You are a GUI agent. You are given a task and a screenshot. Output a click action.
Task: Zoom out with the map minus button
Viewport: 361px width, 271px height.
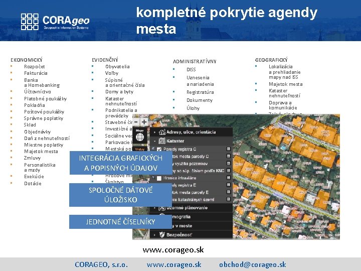point(136,122)
